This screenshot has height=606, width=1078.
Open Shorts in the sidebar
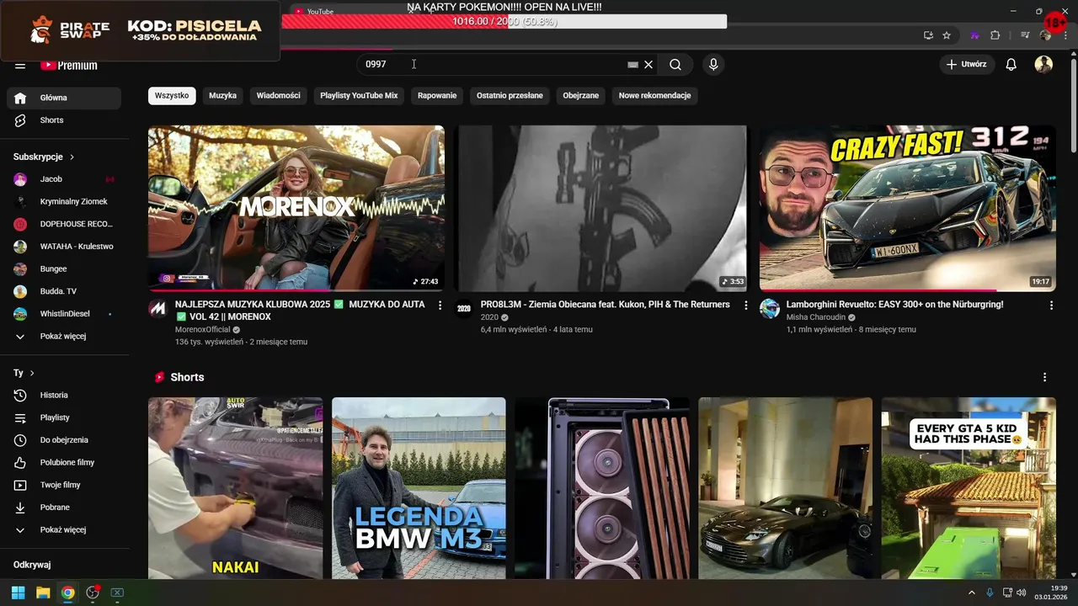coord(64,120)
